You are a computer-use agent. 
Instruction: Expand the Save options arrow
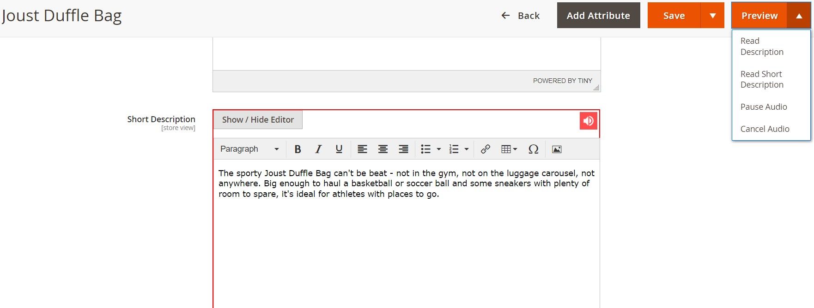712,15
